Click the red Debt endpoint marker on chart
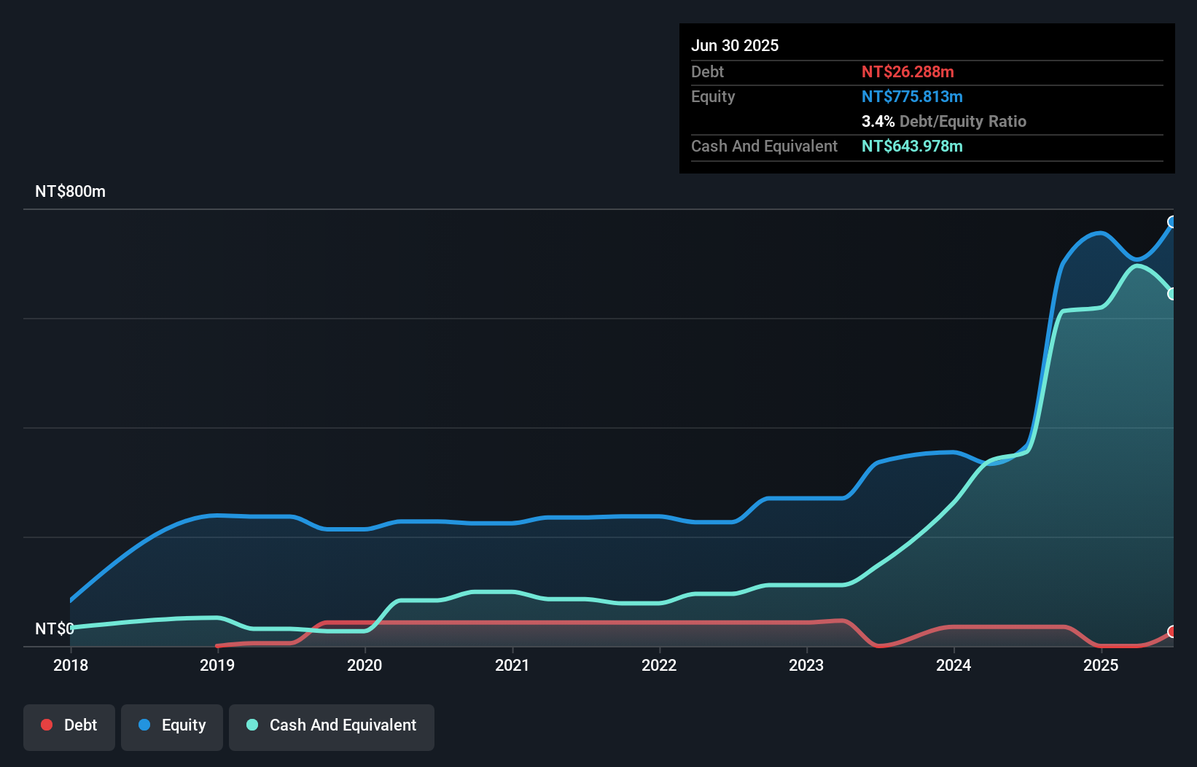 [1172, 631]
